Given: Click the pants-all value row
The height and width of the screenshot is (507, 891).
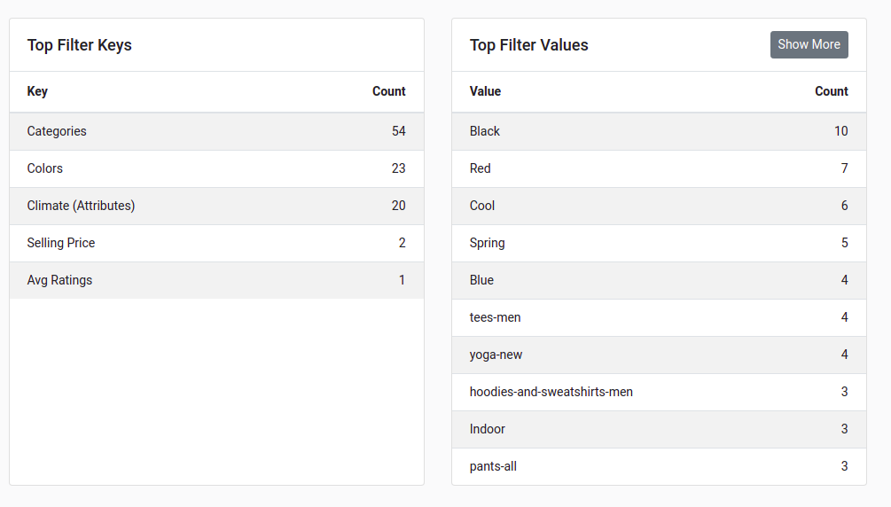Looking at the screenshot, I should (x=659, y=466).
